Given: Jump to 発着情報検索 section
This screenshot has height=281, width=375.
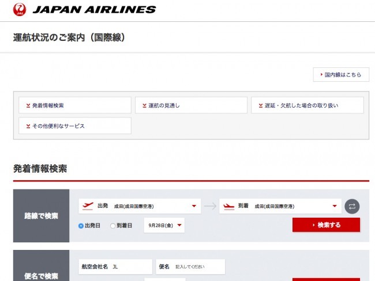Looking at the screenshot, I should pyautogui.click(x=75, y=105).
